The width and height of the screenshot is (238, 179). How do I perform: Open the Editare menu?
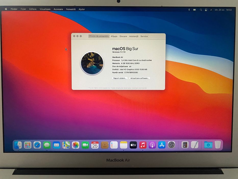tap(33, 9)
